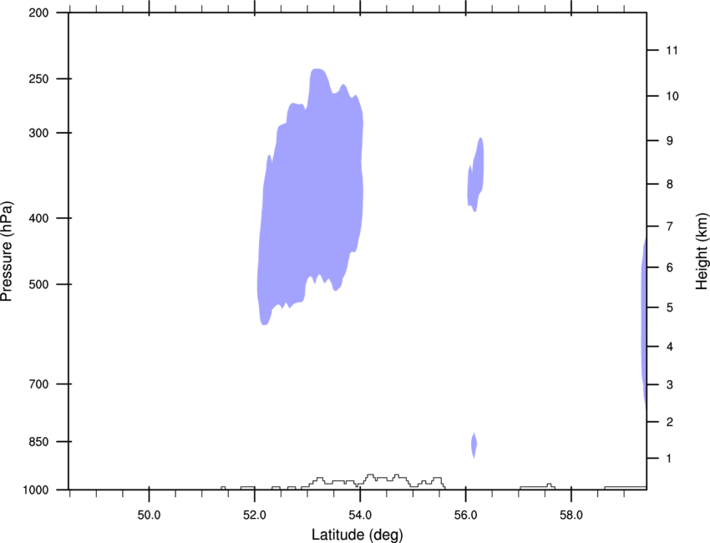Click the 50.0 latitude tick label
The width and height of the screenshot is (710, 543).
pyautogui.click(x=149, y=515)
